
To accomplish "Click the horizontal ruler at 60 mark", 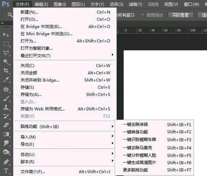I will coord(166,31).
